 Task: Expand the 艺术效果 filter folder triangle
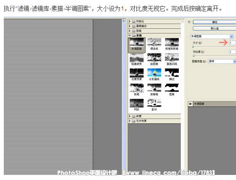coord(130,121)
